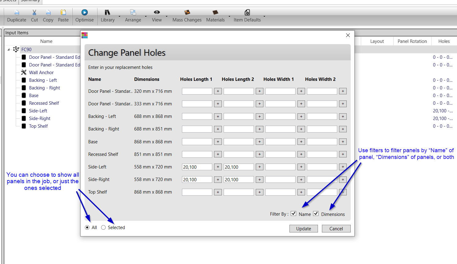This screenshot has width=457, height=264.
Task: Click the panel icon beside Top Shelf
Action: pyautogui.click(x=24, y=126)
